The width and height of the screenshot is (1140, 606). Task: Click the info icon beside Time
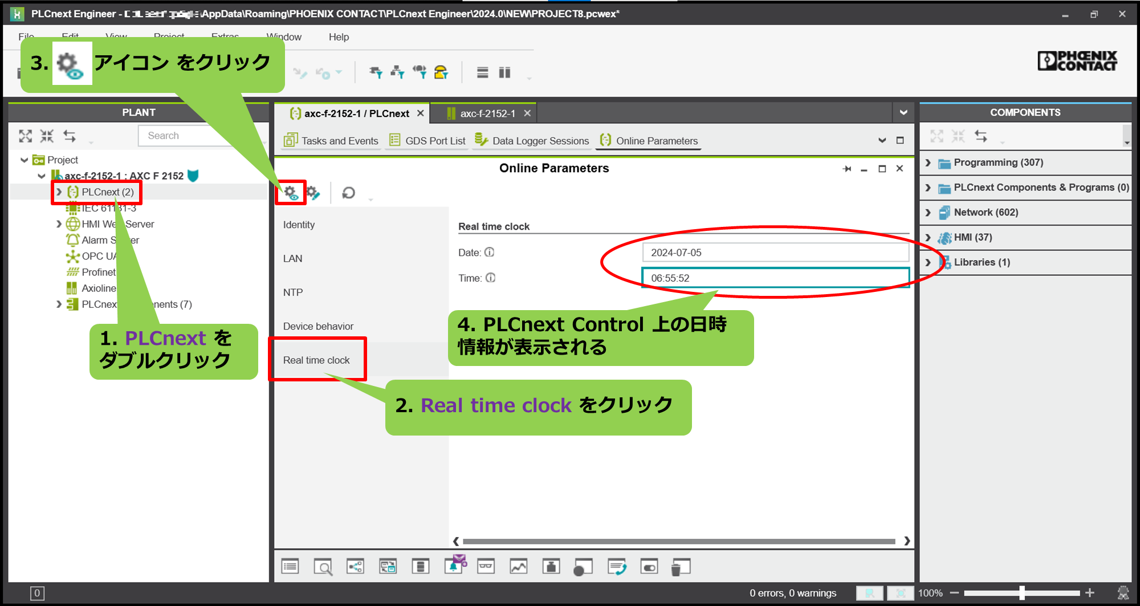pos(491,278)
